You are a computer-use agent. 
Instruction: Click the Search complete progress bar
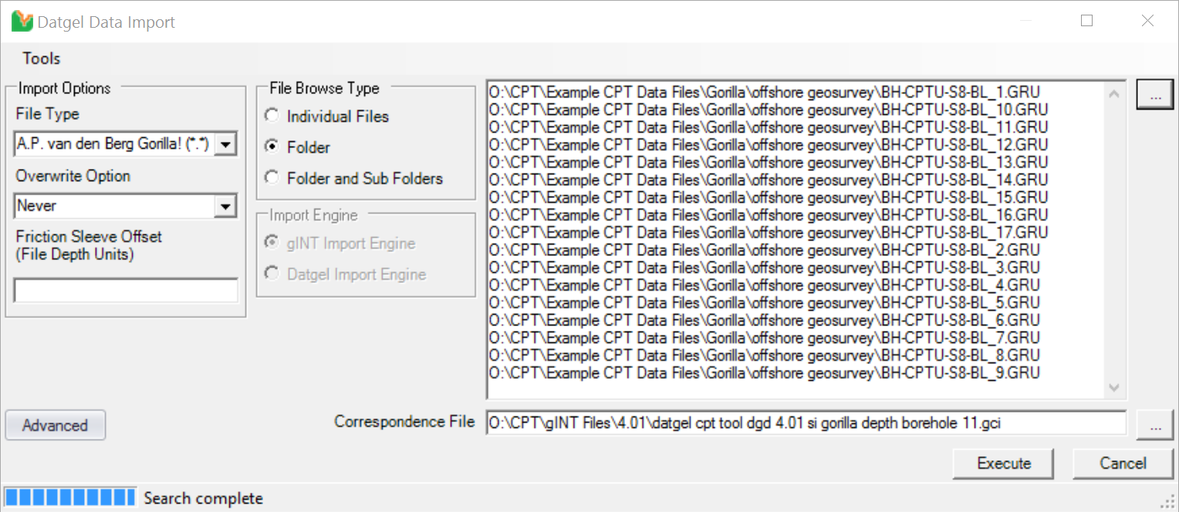69,497
